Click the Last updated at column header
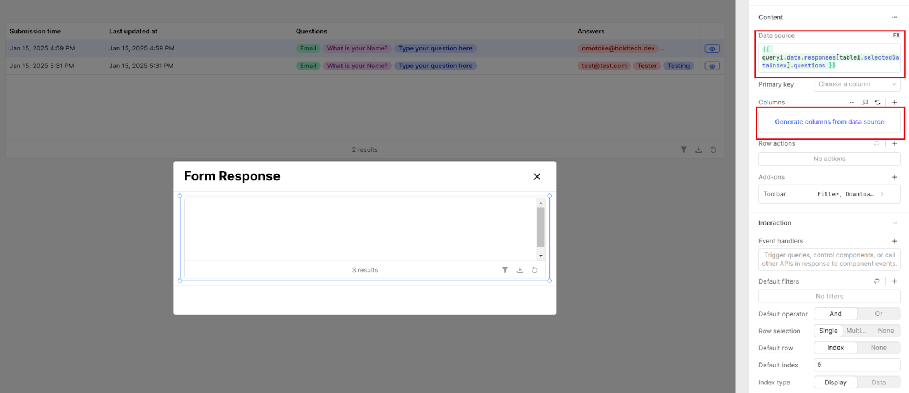 click(133, 32)
